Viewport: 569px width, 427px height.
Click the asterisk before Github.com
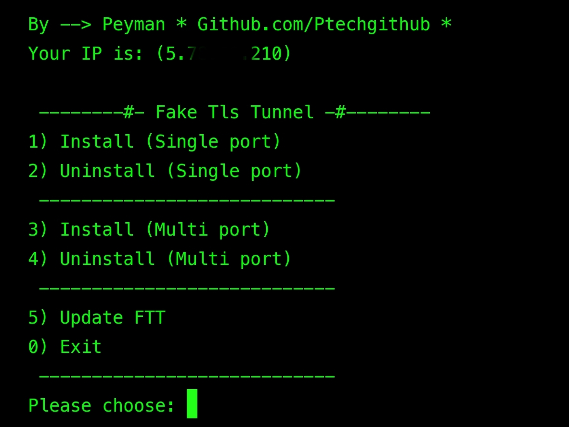(x=181, y=24)
